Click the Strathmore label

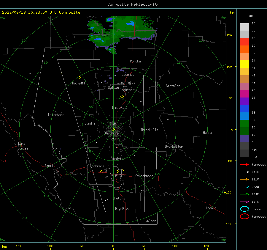click(x=144, y=176)
